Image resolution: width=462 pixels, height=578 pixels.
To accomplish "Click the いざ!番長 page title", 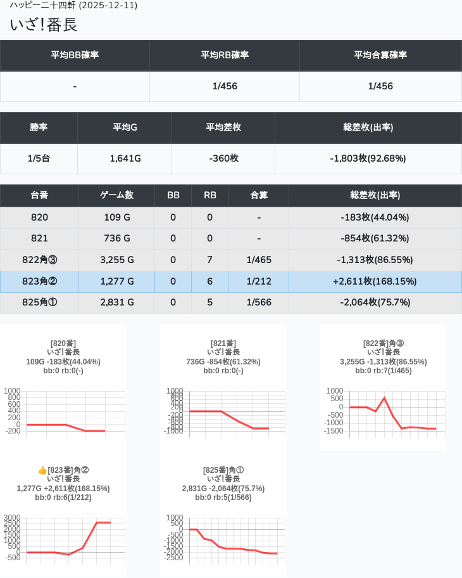I will (x=44, y=25).
